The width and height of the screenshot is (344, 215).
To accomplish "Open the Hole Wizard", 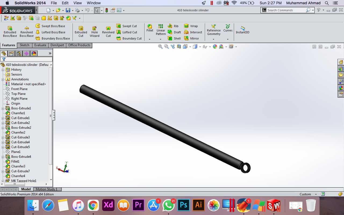I will [95, 32].
